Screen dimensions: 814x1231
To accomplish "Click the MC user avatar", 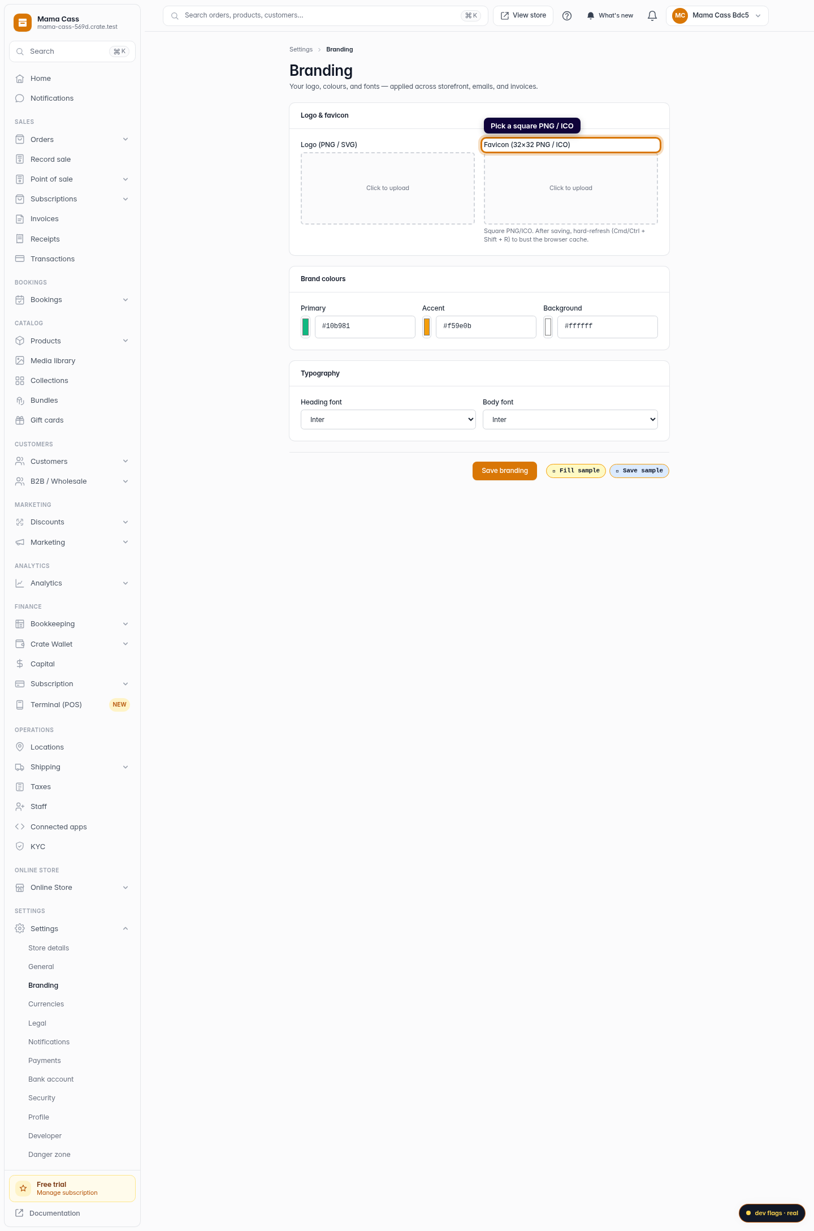I will (680, 16).
